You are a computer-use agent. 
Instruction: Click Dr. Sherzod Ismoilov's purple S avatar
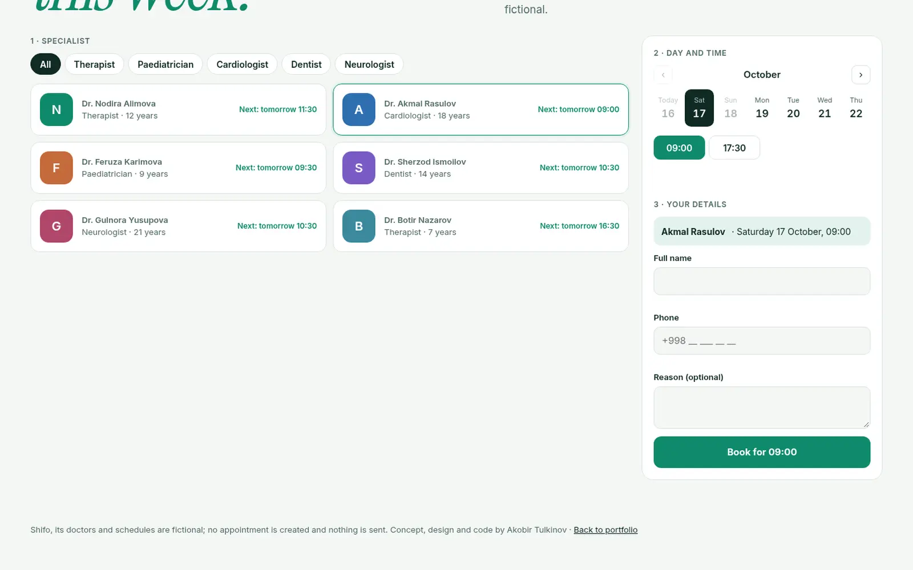click(x=359, y=168)
